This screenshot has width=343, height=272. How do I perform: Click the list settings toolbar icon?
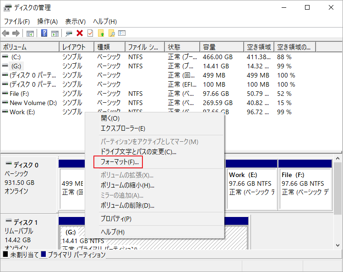coord(122,33)
